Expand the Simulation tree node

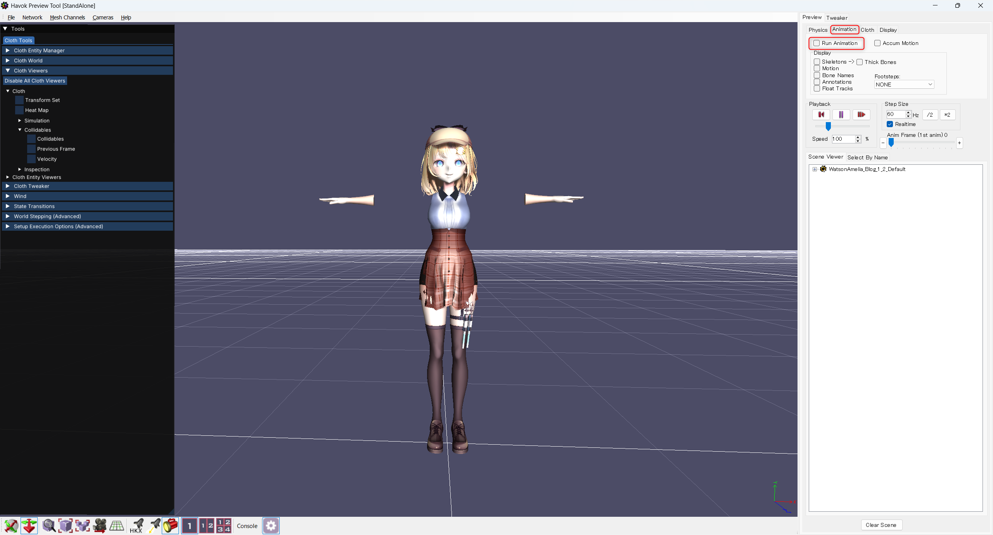point(20,121)
